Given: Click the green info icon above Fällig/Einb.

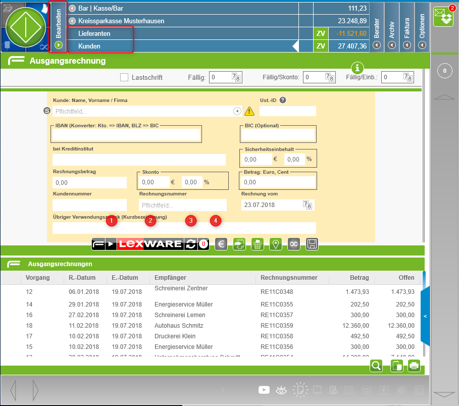Looking at the screenshot, I should pos(357,68).
